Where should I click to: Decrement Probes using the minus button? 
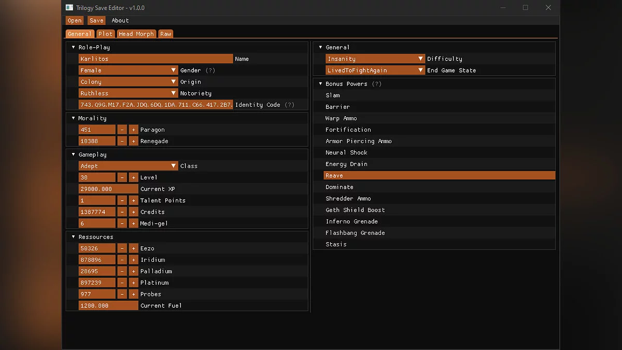point(122,294)
